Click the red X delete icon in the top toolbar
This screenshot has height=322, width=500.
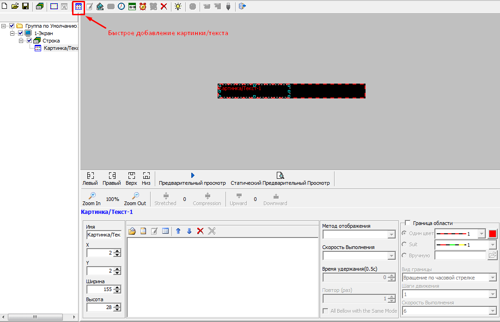(x=164, y=6)
